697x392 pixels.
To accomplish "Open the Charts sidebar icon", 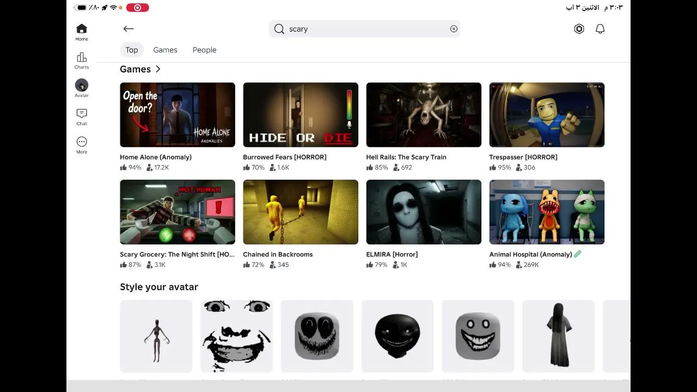I will (82, 60).
